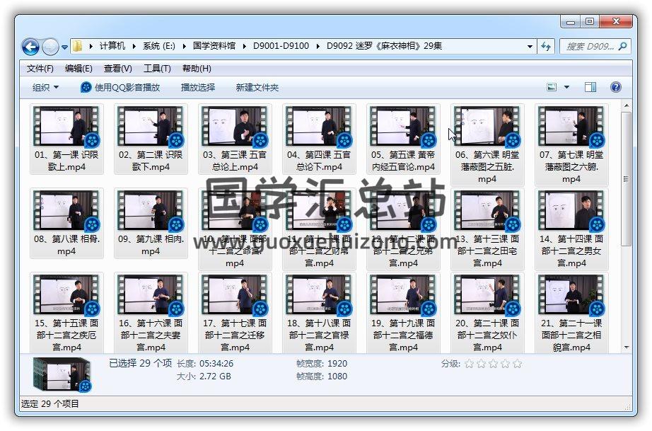Open the 帮助(H) menu
Screen dimensions: 652x431
(x=197, y=69)
